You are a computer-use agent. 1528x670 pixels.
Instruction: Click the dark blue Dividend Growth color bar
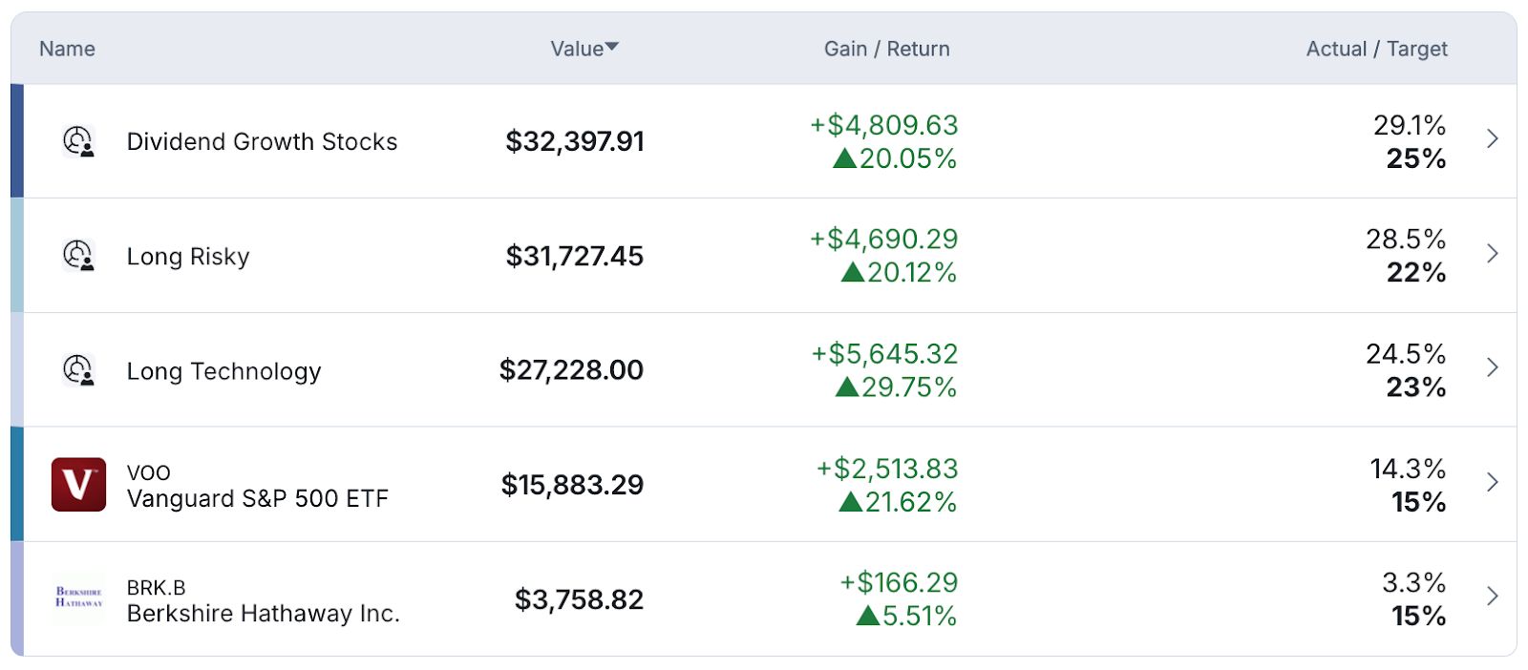click(x=17, y=141)
